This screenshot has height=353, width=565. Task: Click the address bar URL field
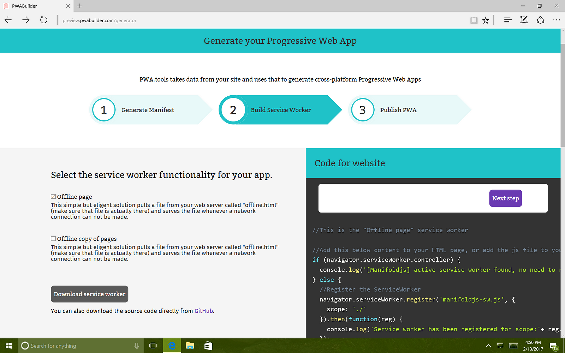pos(261,20)
